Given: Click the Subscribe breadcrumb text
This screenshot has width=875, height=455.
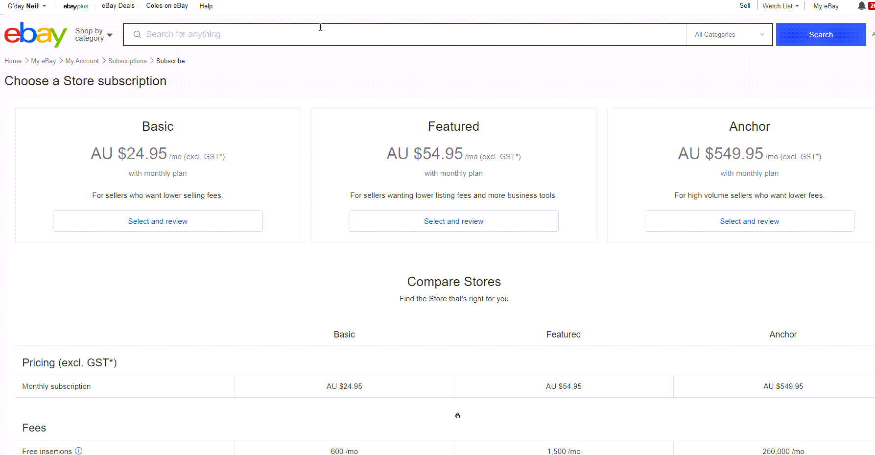Looking at the screenshot, I should pyautogui.click(x=170, y=61).
